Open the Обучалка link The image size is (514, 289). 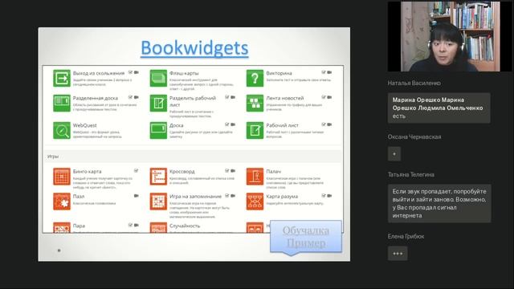[x=305, y=230]
